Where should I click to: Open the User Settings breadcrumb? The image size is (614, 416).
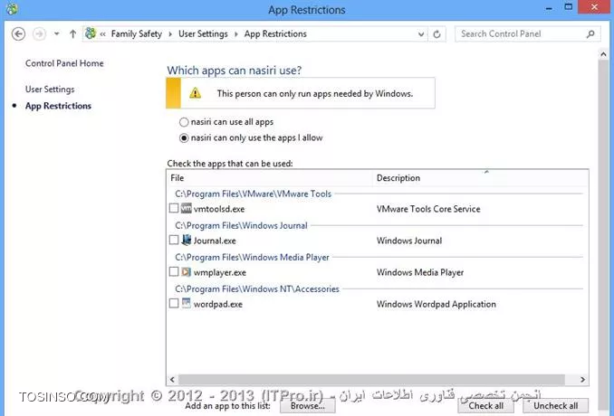click(203, 34)
